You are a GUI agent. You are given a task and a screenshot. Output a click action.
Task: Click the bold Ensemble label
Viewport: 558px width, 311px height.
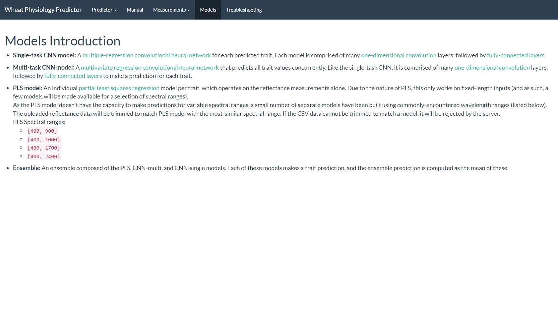(27, 168)
